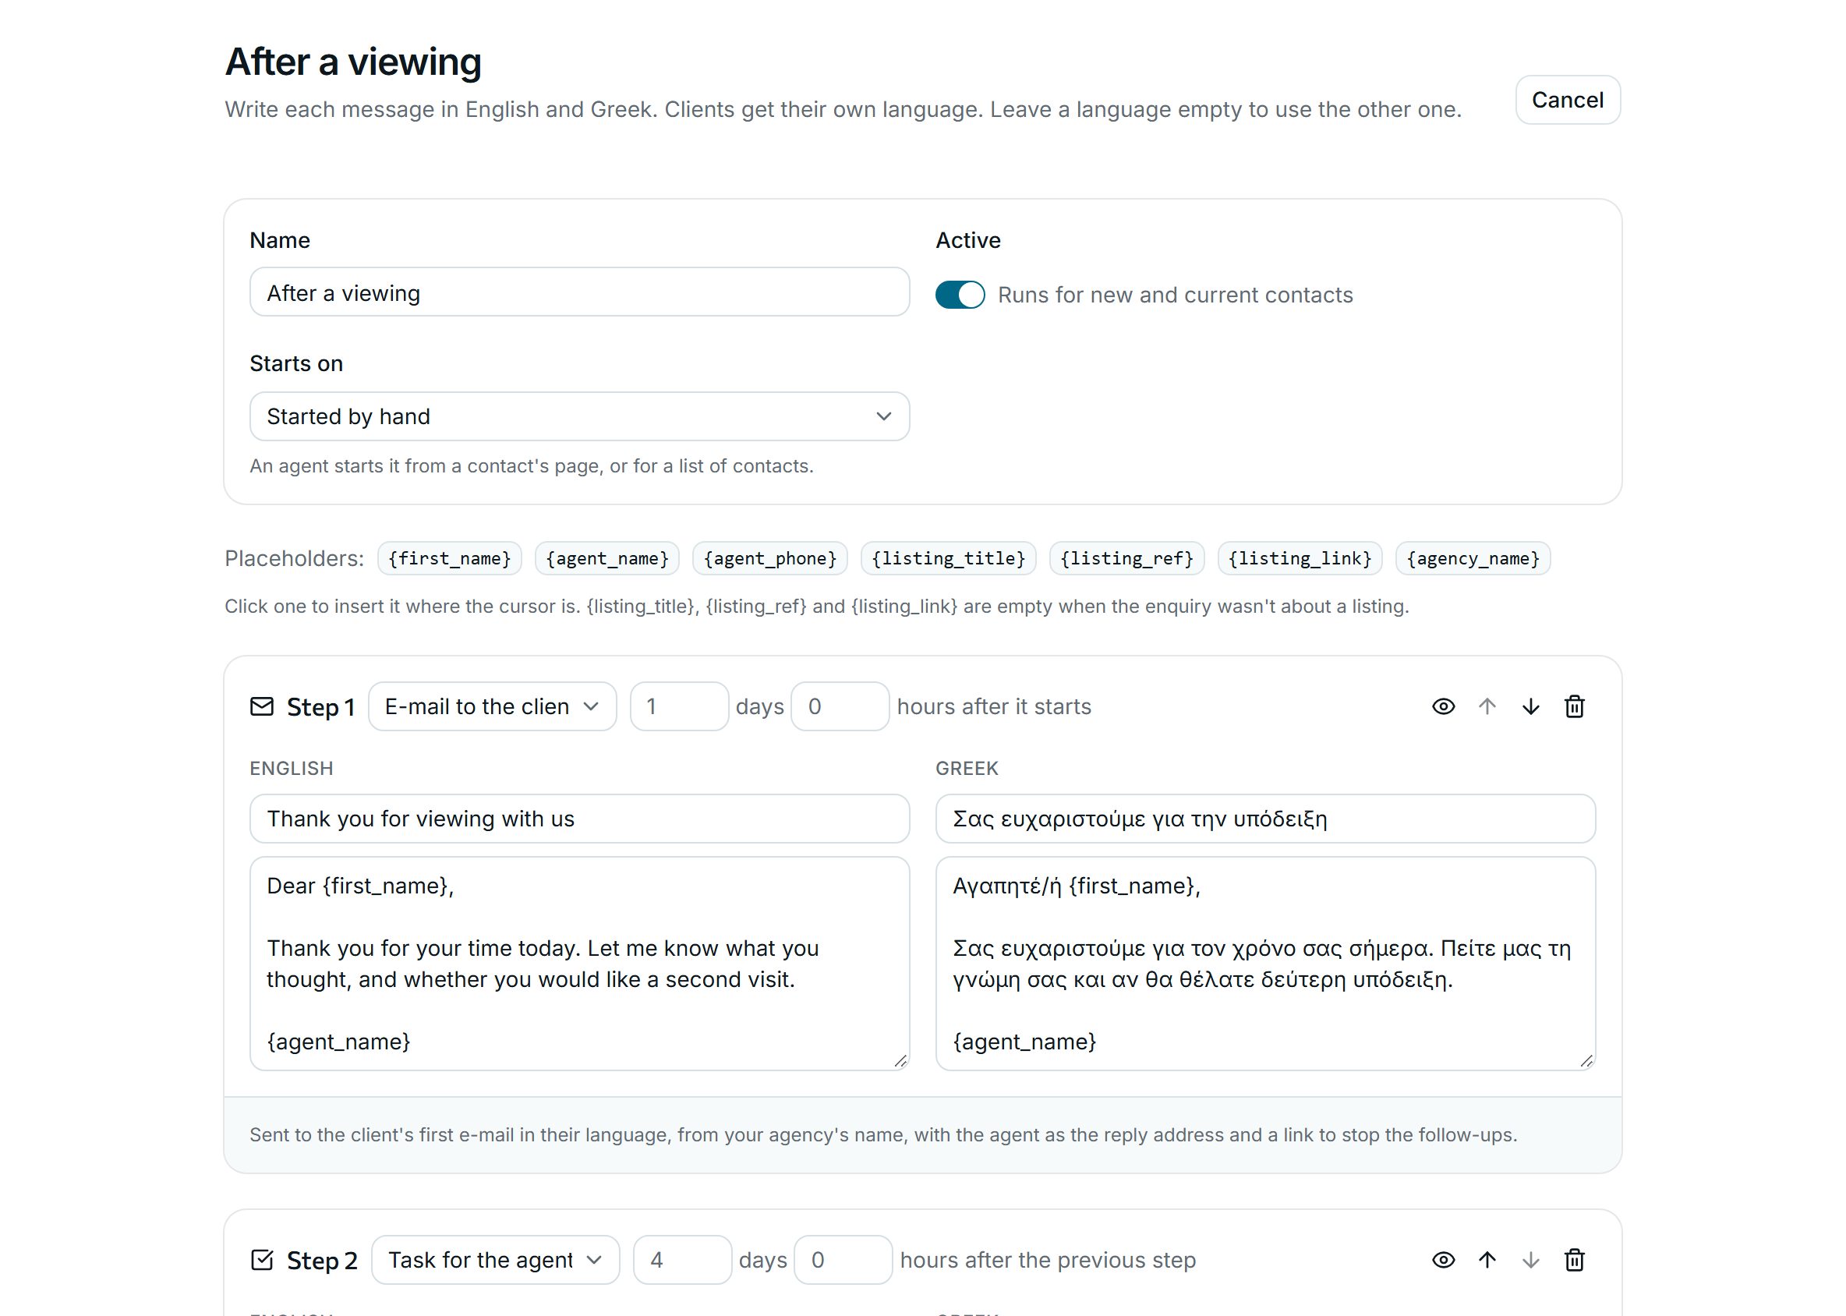Move Step 2 down with arrow icon
The height and width of the screenshot is (1316, 1846).
pos(1530,1260)
